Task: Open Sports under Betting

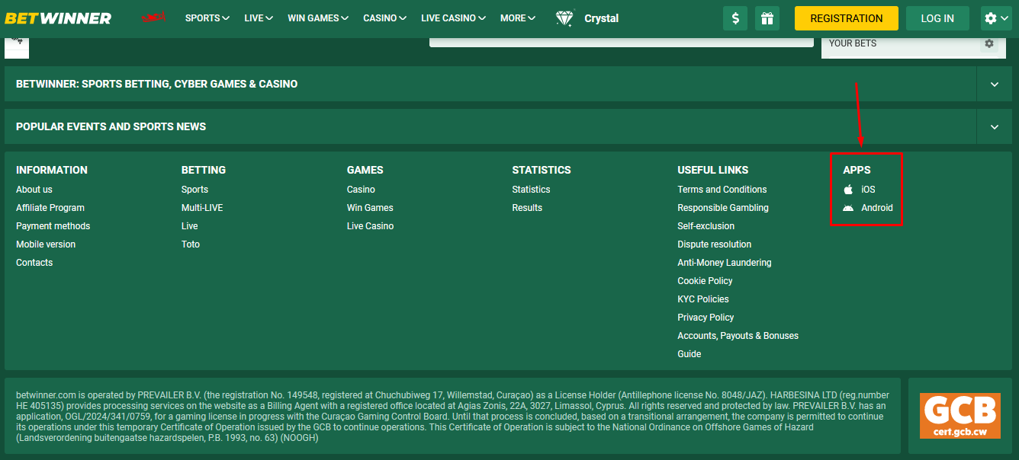Action: coord(194,190)
